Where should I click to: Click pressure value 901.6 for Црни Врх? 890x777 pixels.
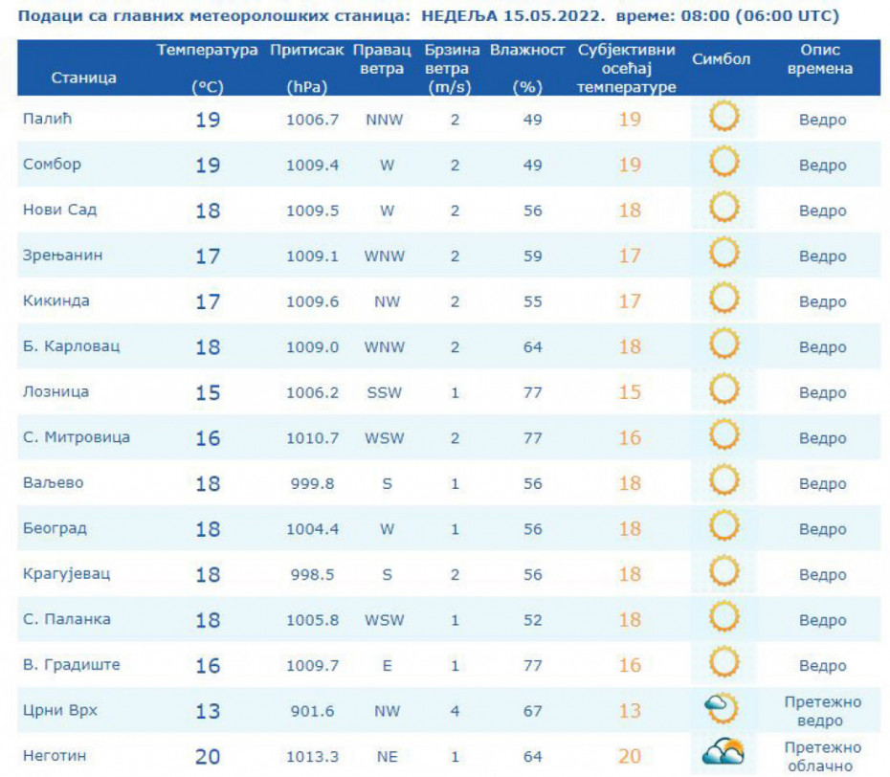coord(313,711)
